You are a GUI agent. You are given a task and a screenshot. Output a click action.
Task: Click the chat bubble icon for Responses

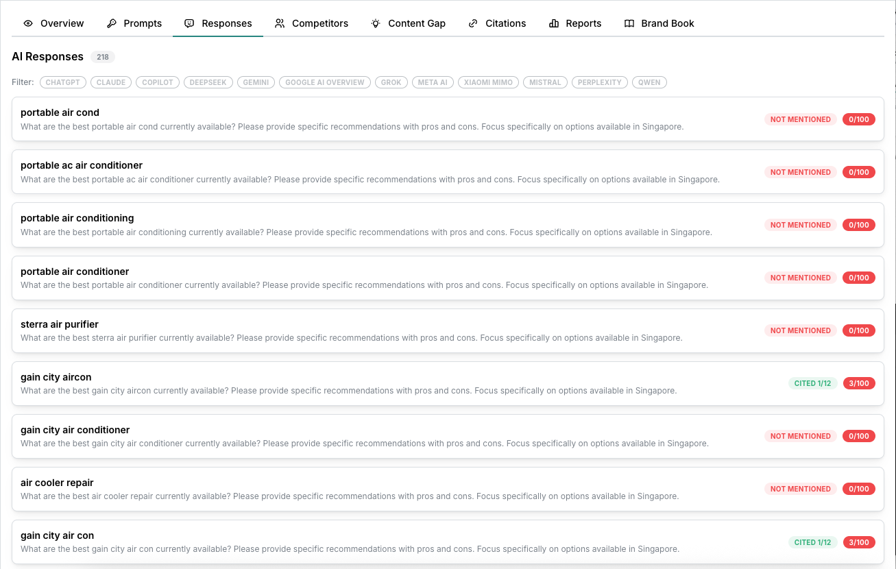189,23
